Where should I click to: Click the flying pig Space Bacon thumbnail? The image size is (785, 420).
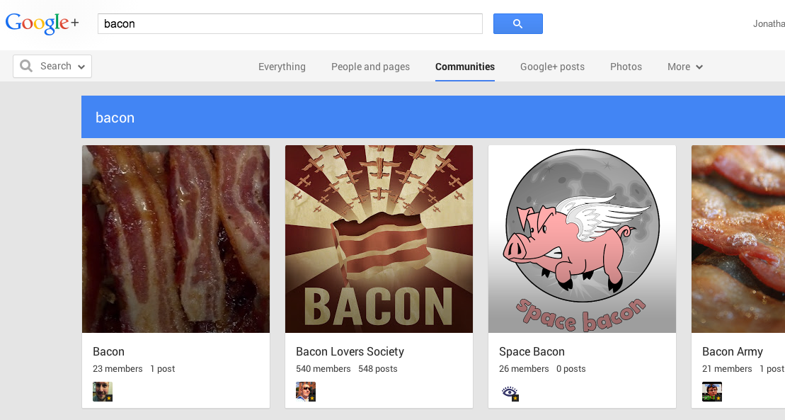tap(583, 239)
